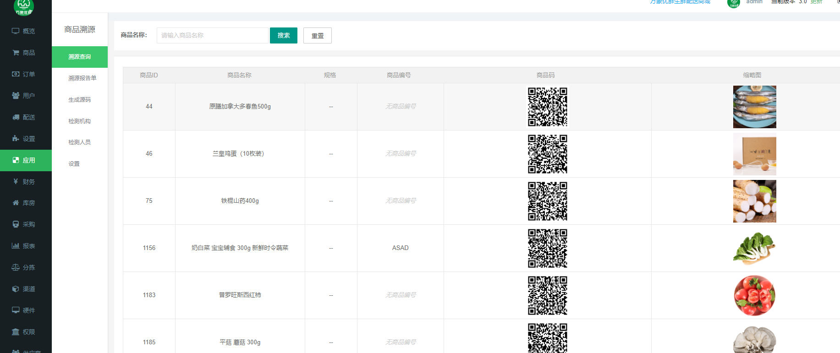Open 财务 finance with the yen icon
Screen dimensions: 840x353
pyautogui.click(x=26, y=182)
